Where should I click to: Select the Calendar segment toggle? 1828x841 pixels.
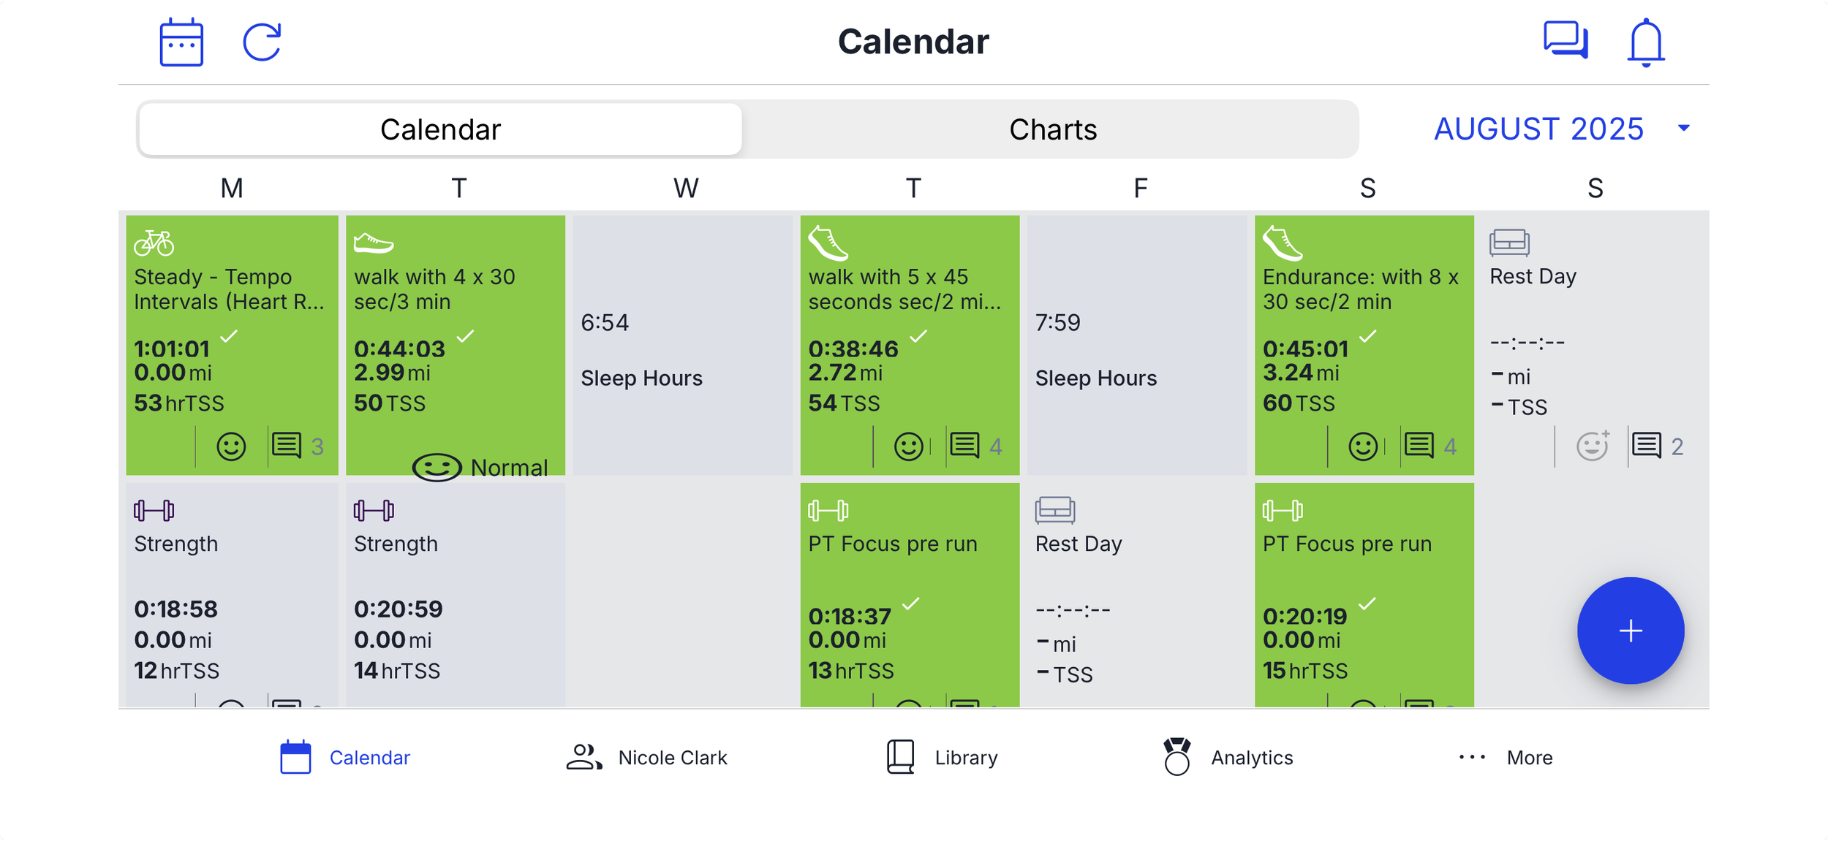pos(440,129)
